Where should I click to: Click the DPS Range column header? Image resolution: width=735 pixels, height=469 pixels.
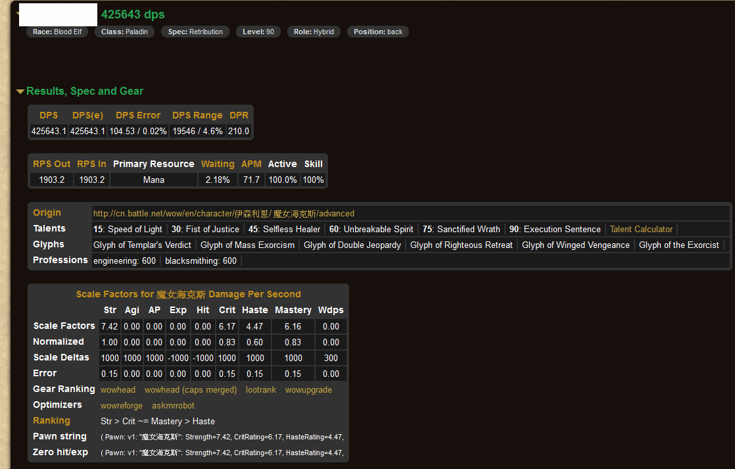pos(197,115)
